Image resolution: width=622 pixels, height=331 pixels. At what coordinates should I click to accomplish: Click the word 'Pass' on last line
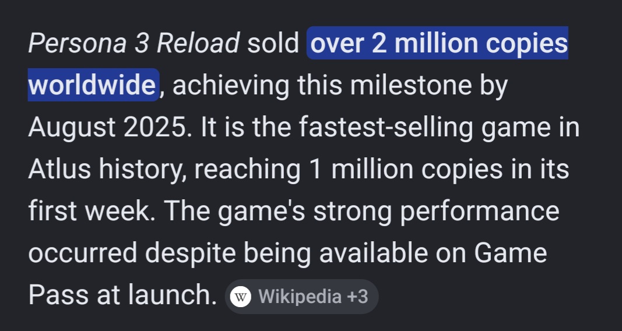point(58,295)
